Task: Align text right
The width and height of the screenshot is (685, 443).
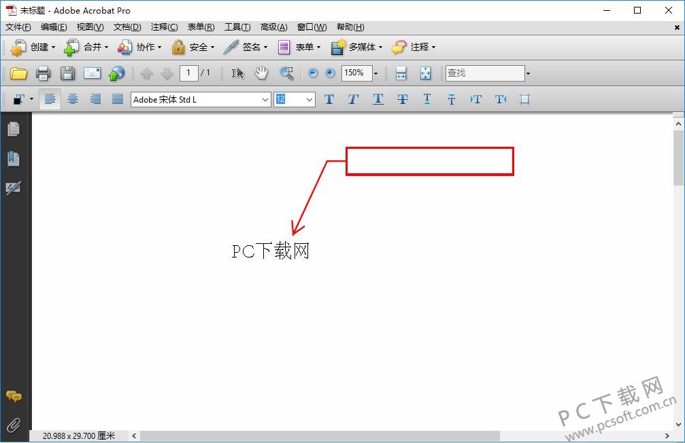Action: tap(95, 99)
